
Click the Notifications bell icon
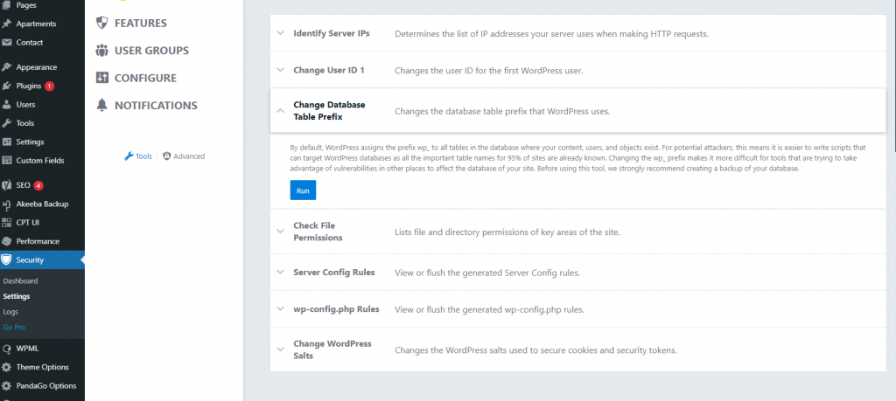point(102,106)
